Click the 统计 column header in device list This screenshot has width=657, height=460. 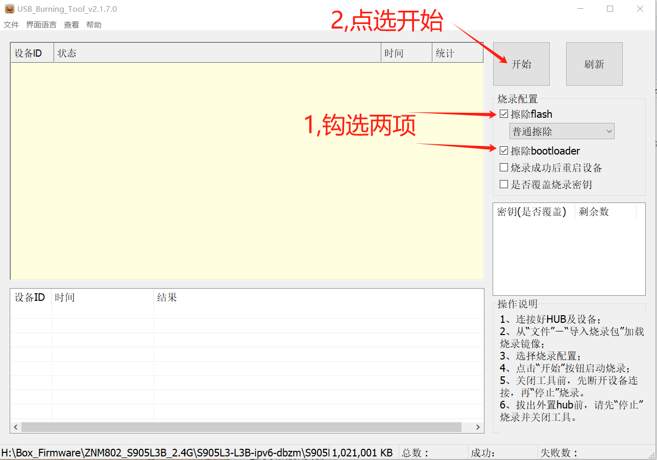coord(457,53)
